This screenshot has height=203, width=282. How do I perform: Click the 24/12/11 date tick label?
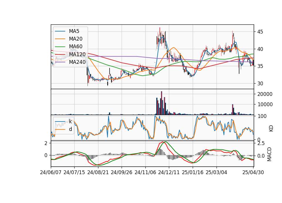(169, 172)
